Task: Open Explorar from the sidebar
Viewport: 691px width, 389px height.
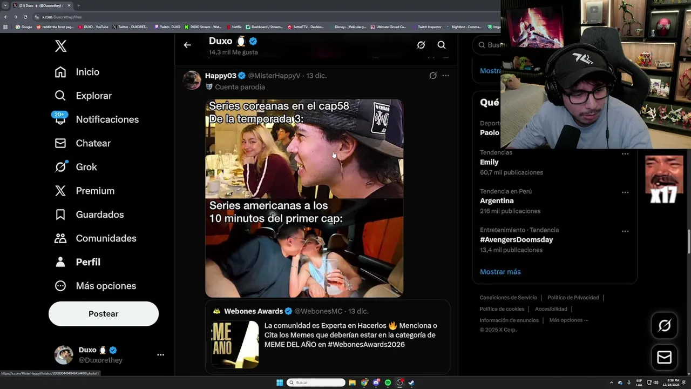Action: [x=83, y=96]
